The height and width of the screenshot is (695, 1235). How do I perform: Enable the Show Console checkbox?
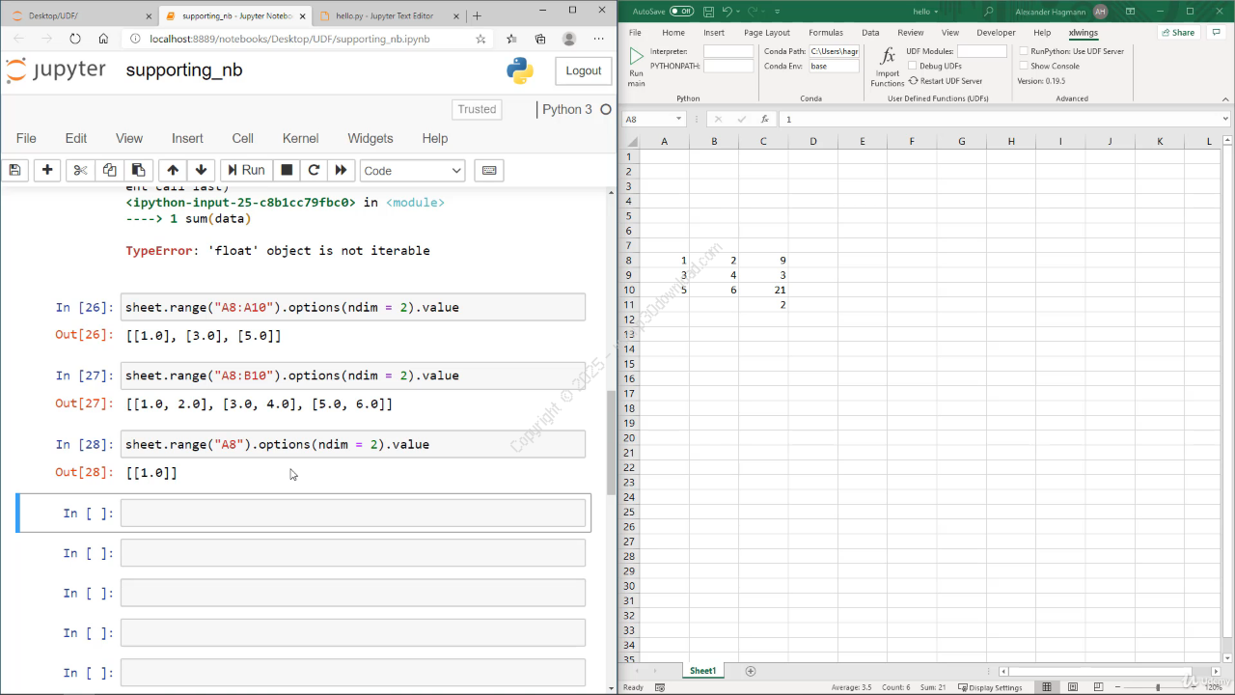click(1024, 66)
